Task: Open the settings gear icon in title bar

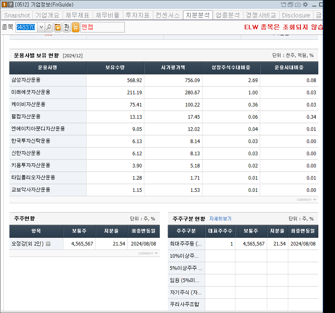Action: tap(305, 4)
